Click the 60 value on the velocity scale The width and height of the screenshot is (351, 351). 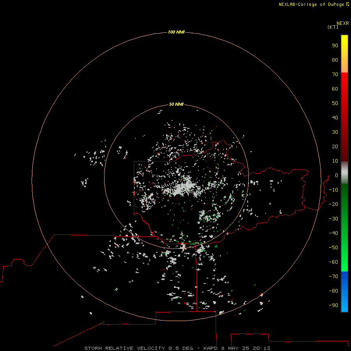click(335, 89)
